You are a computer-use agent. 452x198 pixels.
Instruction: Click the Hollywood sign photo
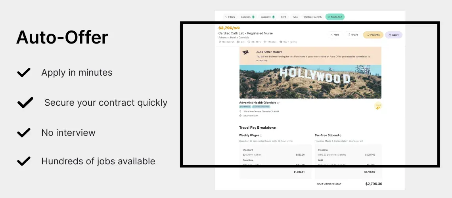click(310, 82)
